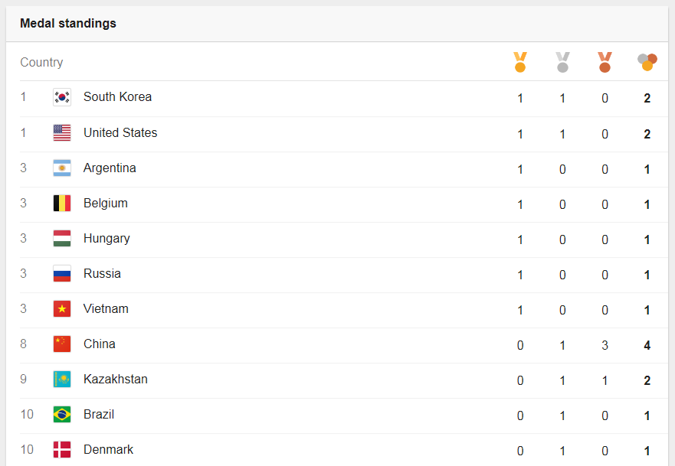Viewport: 675px width, 466px height.
Task: Click the Brazil flag icon
Action: click(62, 415)
